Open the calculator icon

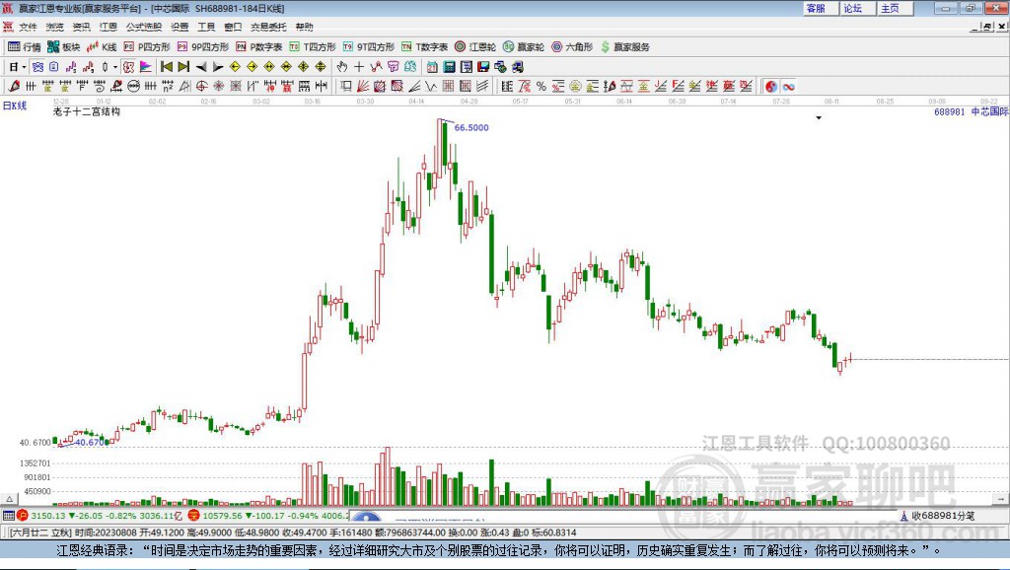click(450, 67)
